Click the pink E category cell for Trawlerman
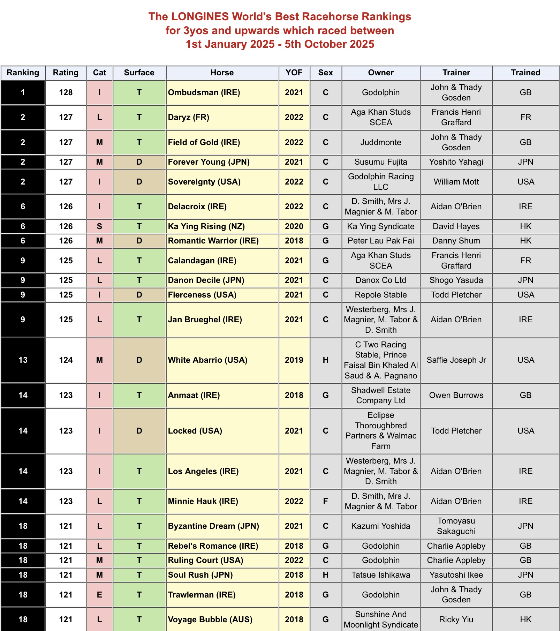 click(99, 595)
